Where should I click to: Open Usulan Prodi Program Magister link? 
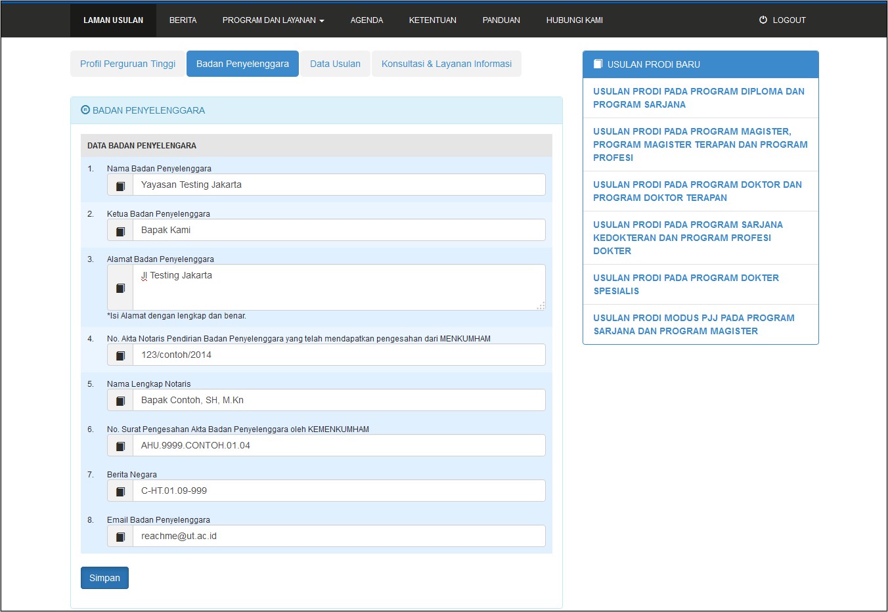[700, 144]
